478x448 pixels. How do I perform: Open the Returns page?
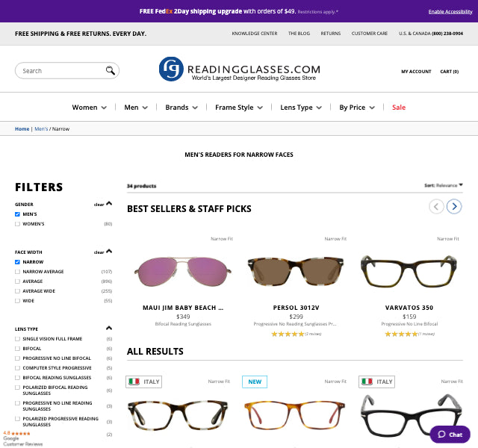click(331, 34)
